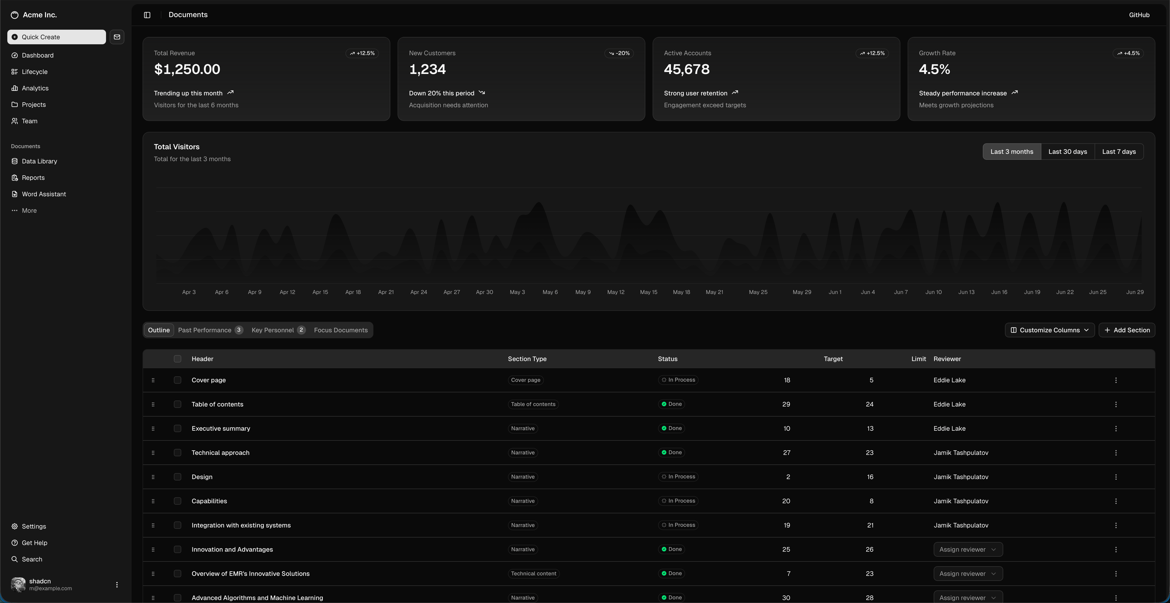Open row actions menu for Cover page

click(x=1116, y=380)
